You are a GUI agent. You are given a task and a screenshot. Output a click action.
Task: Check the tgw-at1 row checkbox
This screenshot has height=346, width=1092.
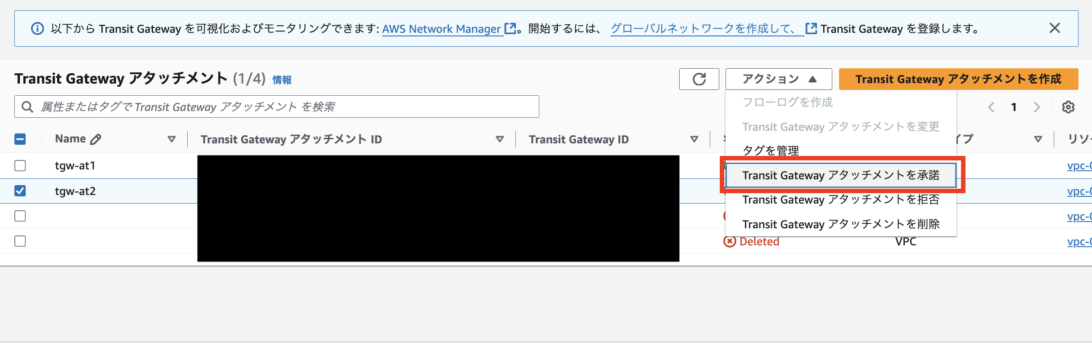(20, 166)
